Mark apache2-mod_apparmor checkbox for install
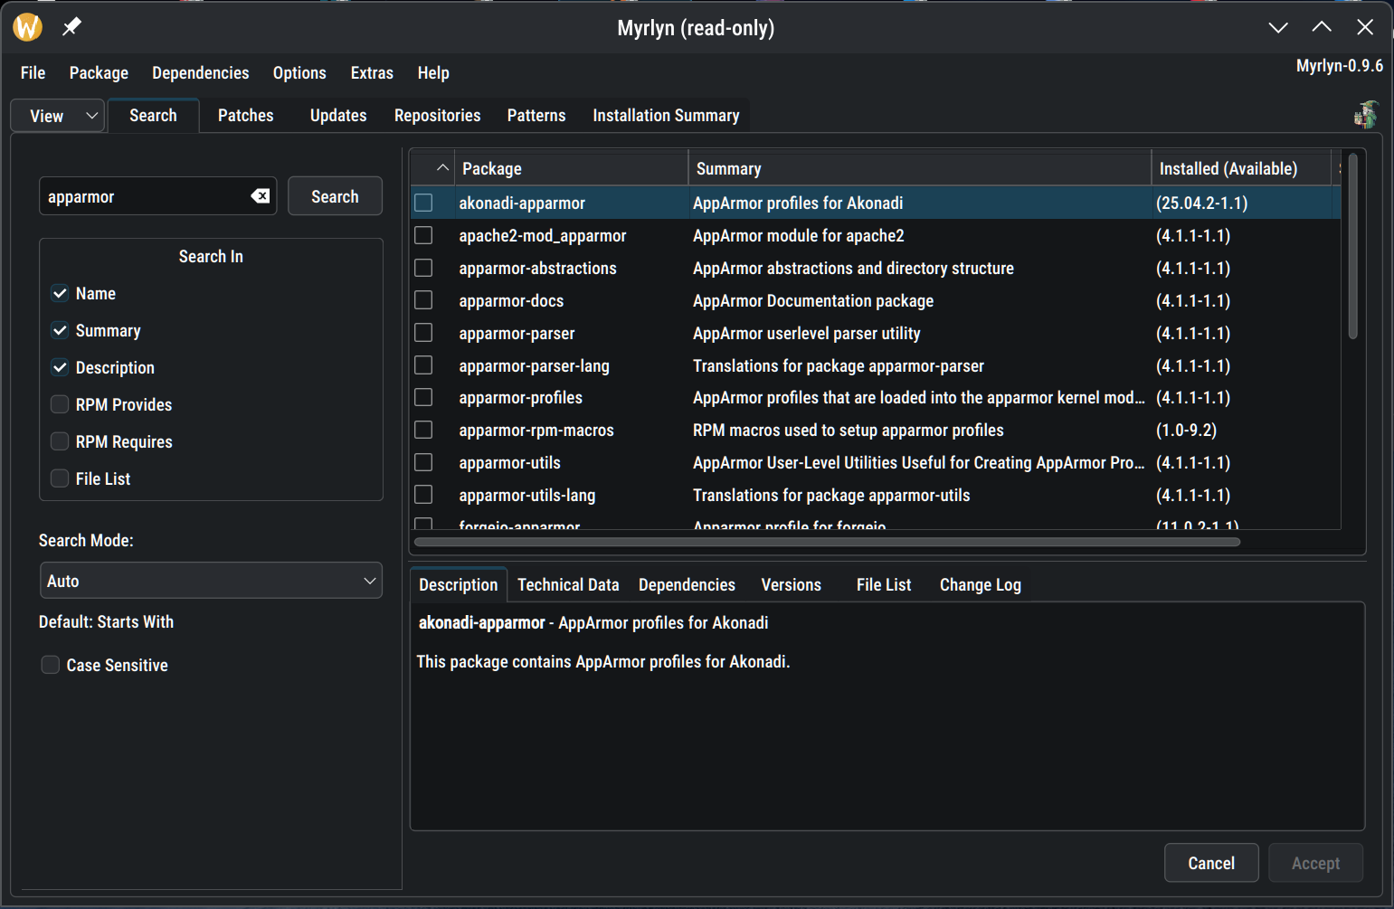Image resolution: width=1394 pixels, height=909 pixels. pos(423,235)
